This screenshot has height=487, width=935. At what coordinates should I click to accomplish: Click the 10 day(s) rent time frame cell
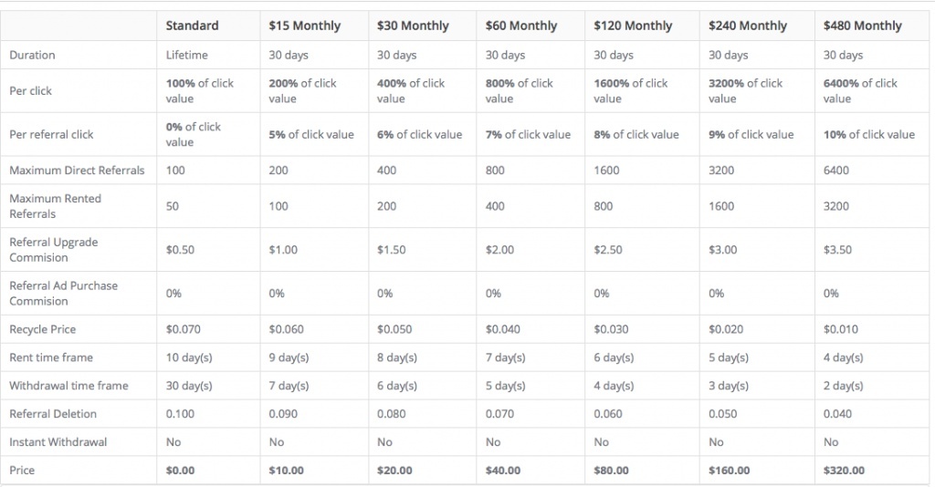tap(189, 357)
